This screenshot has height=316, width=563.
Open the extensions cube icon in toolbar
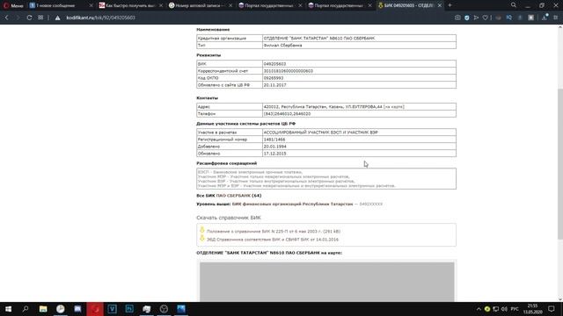click(530, 18)
